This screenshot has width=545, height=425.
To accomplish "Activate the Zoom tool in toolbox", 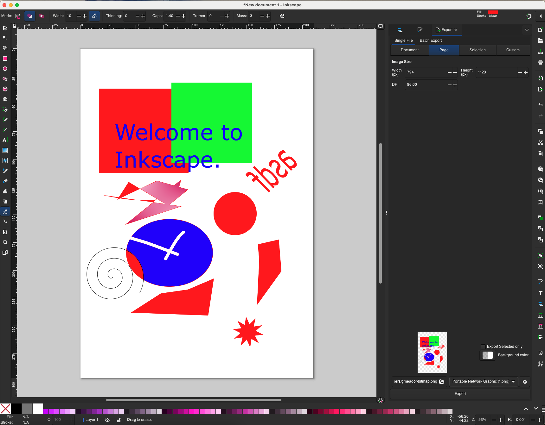I will pyautogui.click(x=5, y=242).
